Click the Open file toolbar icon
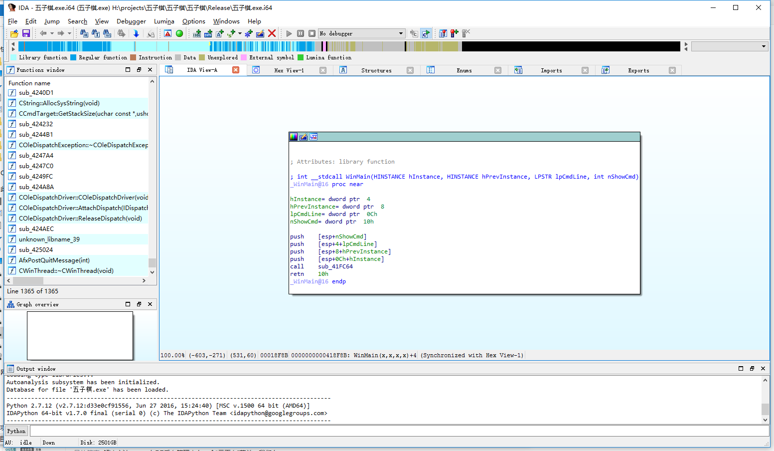The width and height of the screenshot is (774, 451). [x=14, y=33]
